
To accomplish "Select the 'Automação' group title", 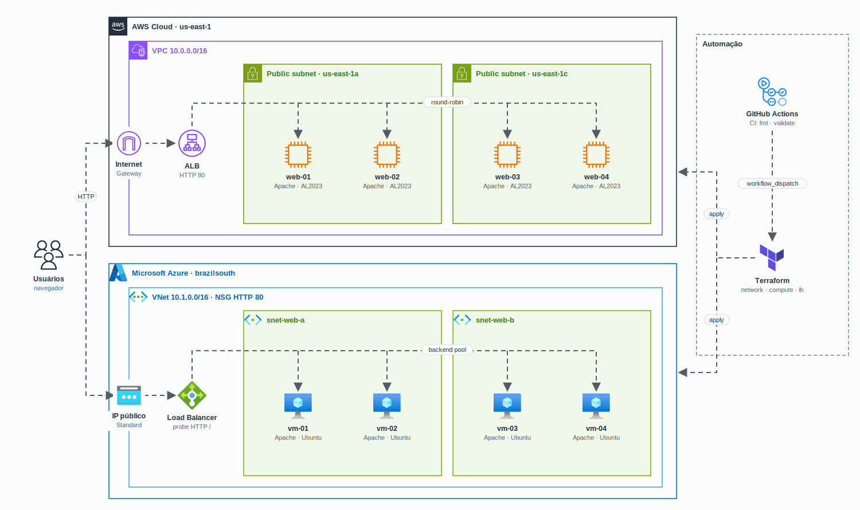I will [722, 44].
